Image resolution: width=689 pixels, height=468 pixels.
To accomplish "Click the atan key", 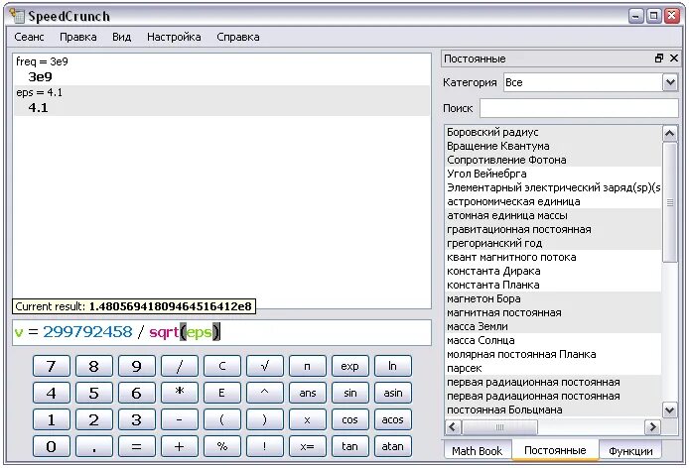I will point(392,446).
